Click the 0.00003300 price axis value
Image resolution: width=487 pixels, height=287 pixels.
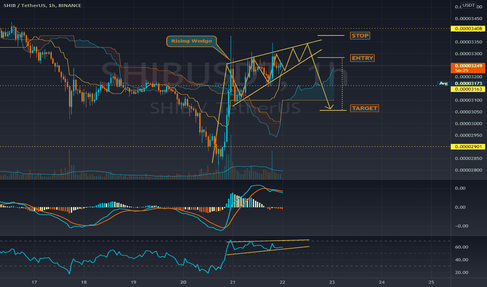coord(468,54)
